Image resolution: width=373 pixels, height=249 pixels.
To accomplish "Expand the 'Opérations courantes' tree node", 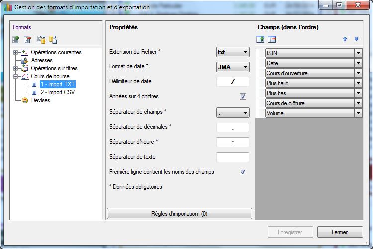I will click(x=16, y=52).
